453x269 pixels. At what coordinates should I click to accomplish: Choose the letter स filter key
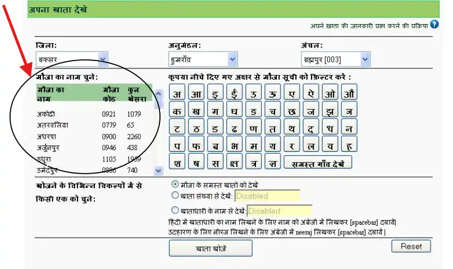215,163
